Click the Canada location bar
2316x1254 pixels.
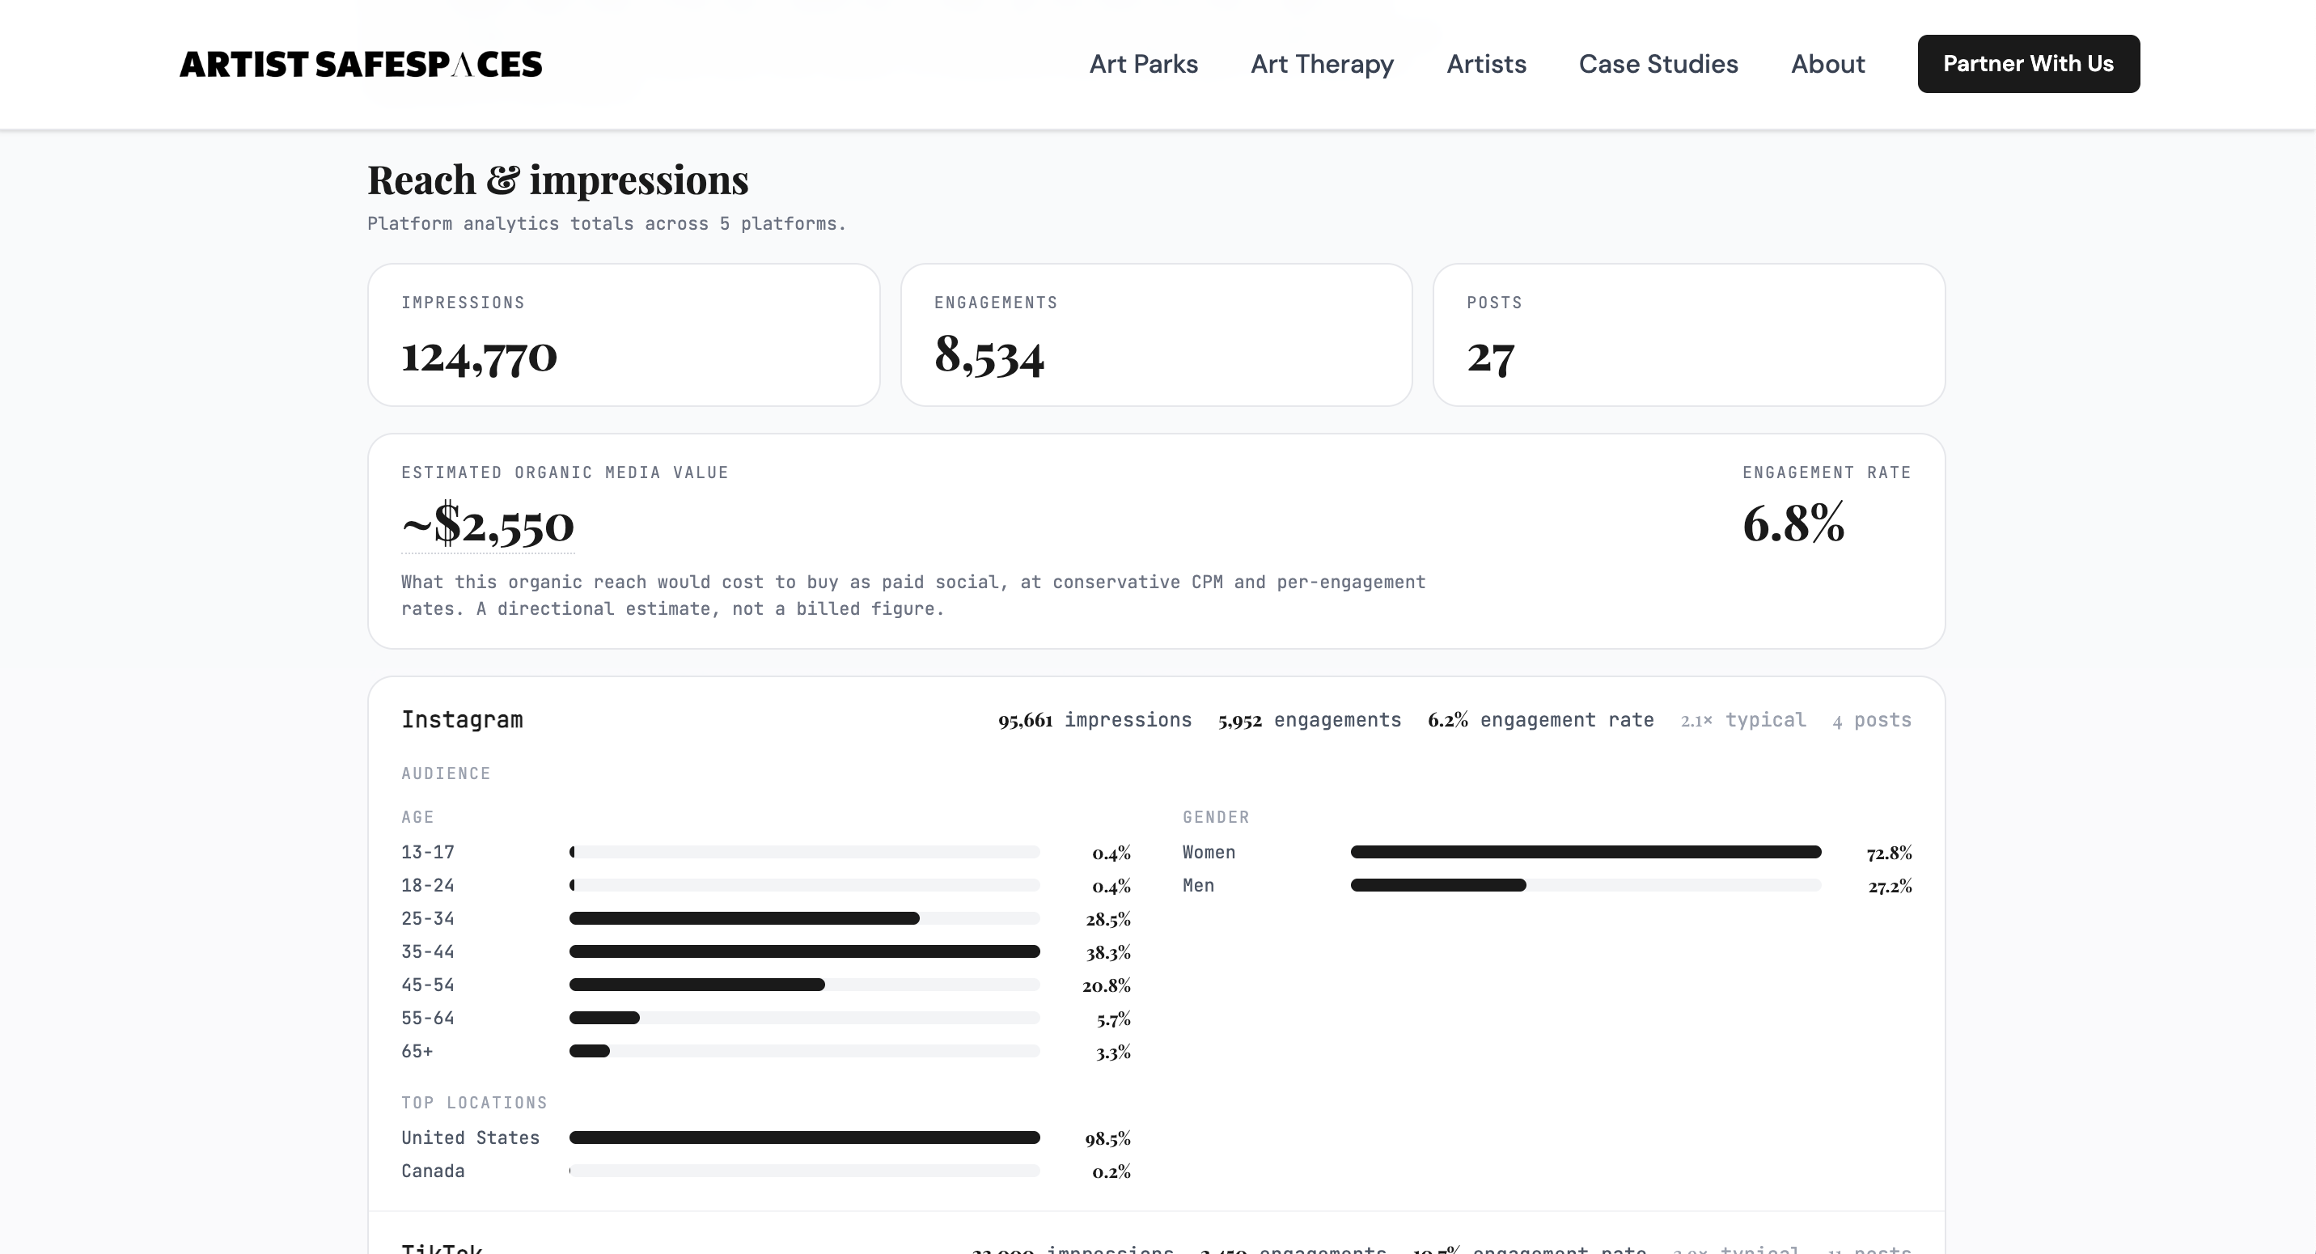pyautogui.click(x=805, y=1171)
